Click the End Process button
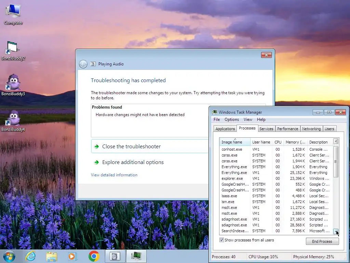 (322, 241)
